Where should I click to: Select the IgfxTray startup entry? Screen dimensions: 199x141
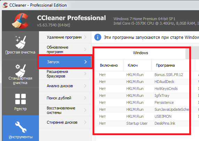tap(162, 96)
